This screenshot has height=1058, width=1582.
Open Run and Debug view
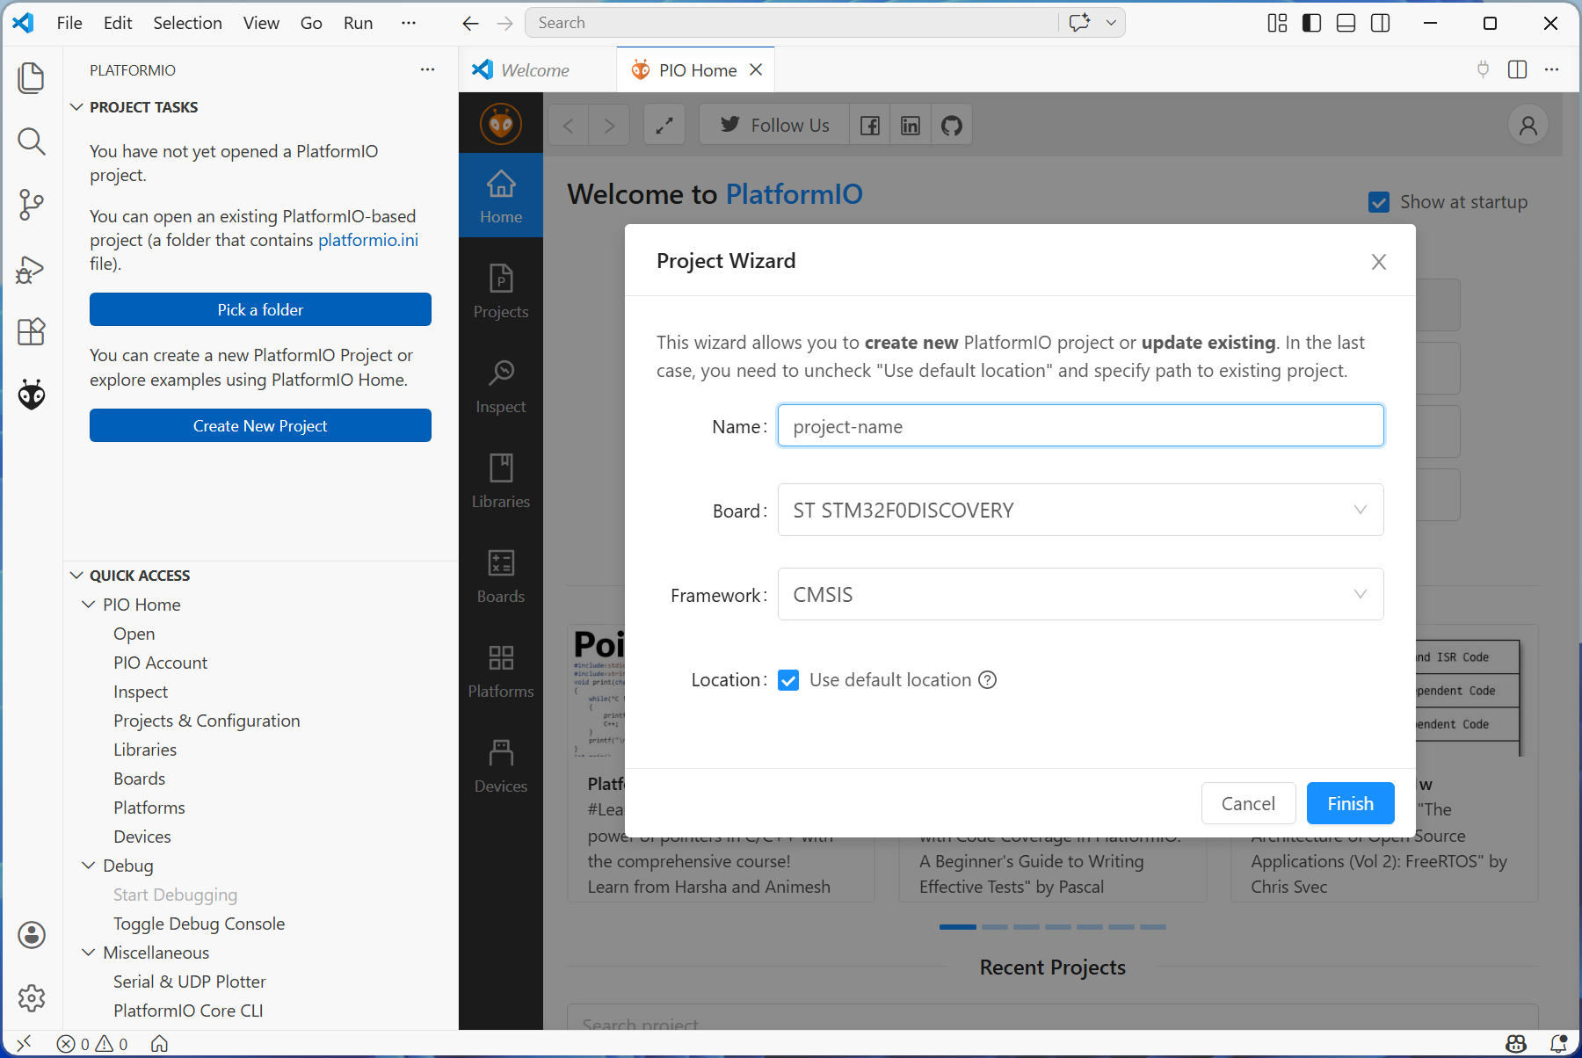[x=32, y=269]
